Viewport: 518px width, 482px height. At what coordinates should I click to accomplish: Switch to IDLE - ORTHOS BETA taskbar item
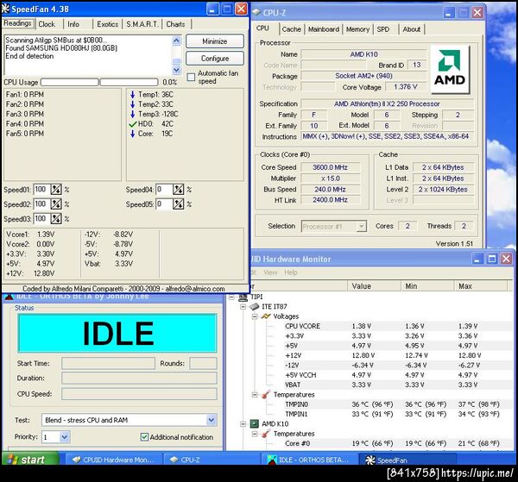pyautogui.click(x=310, y=460)
